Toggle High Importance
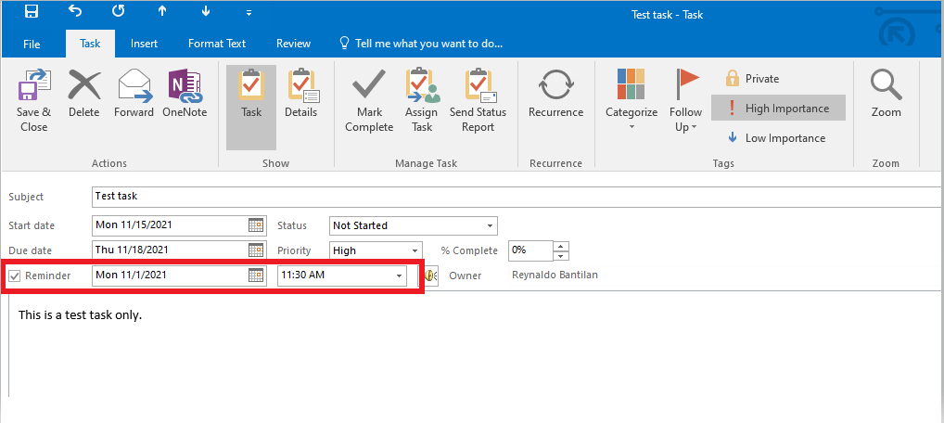The width and height of the screenshot is (944, 423). [x=778, y=109]
